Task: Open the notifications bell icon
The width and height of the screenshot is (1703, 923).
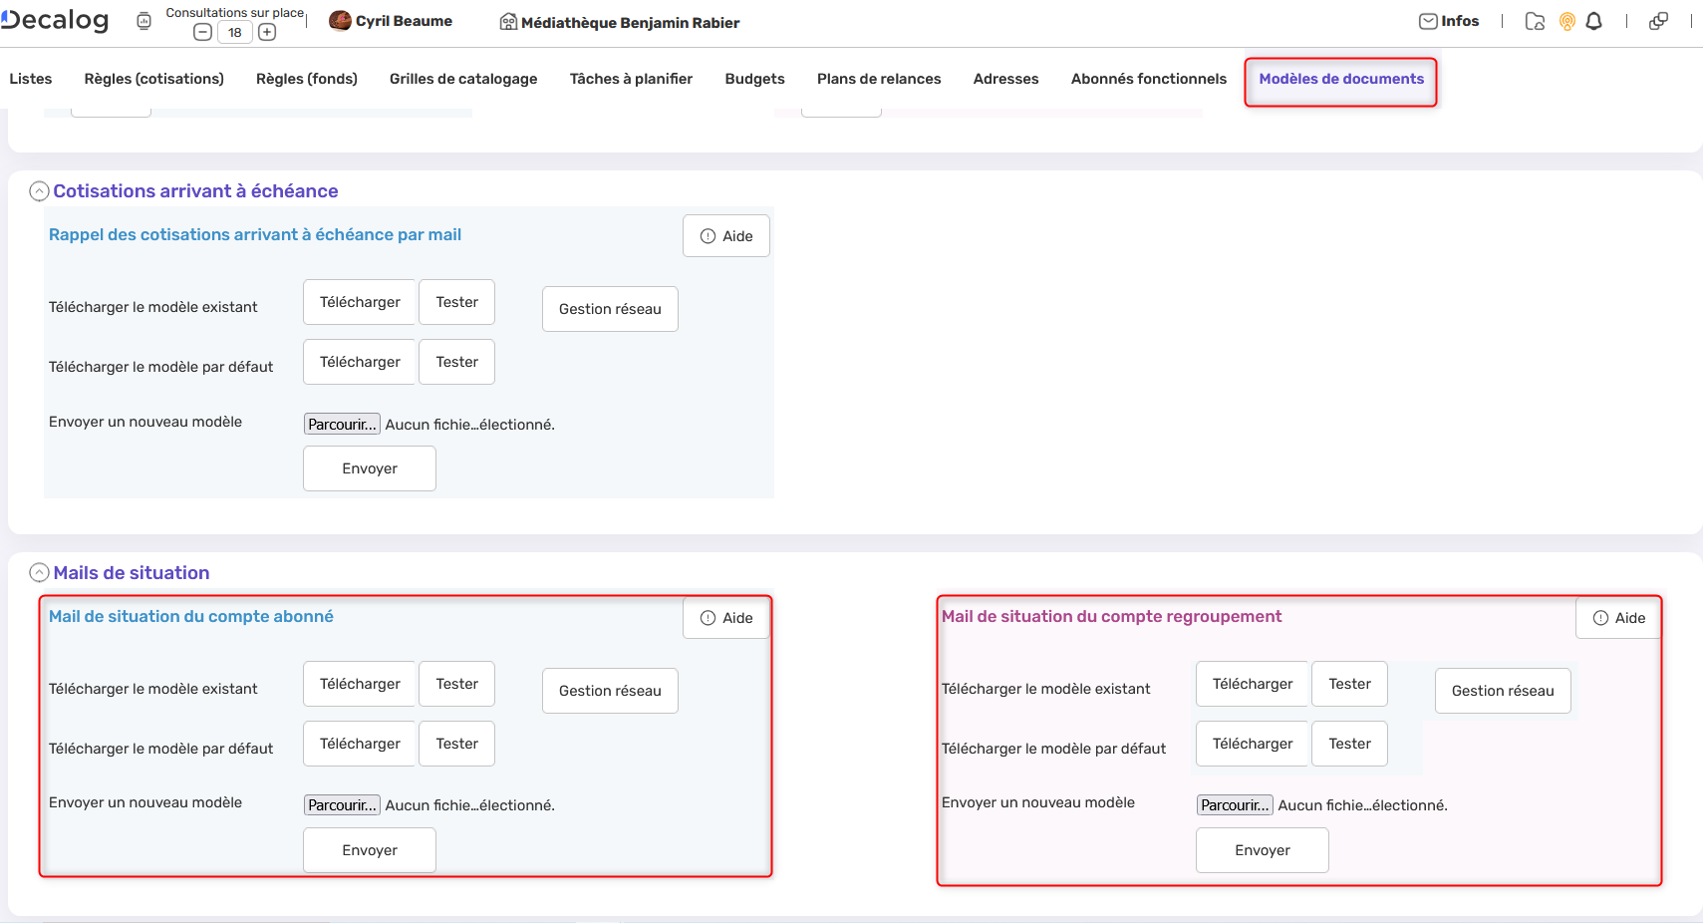Action: (x=1592, y=20)
